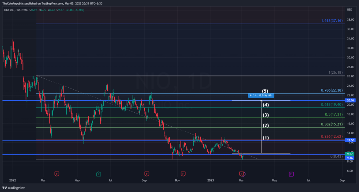Click the O8.97 open price value

click(x=33, y=10)
